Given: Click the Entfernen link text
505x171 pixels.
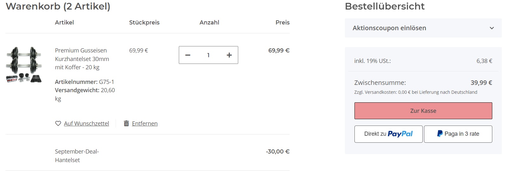Looking at the screenshot, I should tap(145, 123).
